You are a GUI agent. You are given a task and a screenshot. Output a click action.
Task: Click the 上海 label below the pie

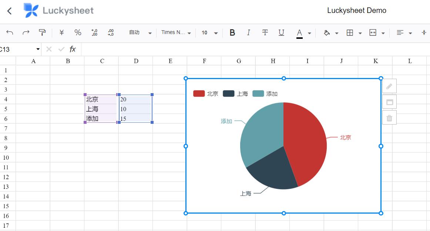point(246,193)
